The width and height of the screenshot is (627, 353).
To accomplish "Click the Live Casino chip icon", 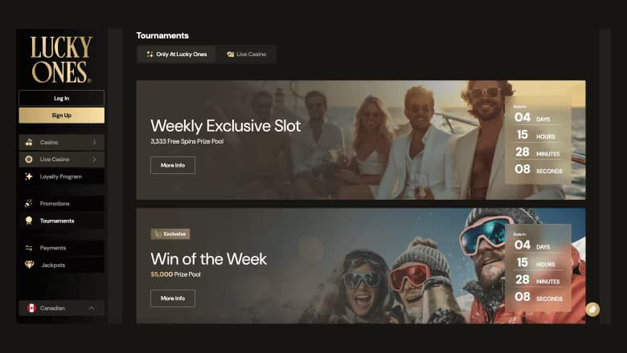I will [29, 159].
